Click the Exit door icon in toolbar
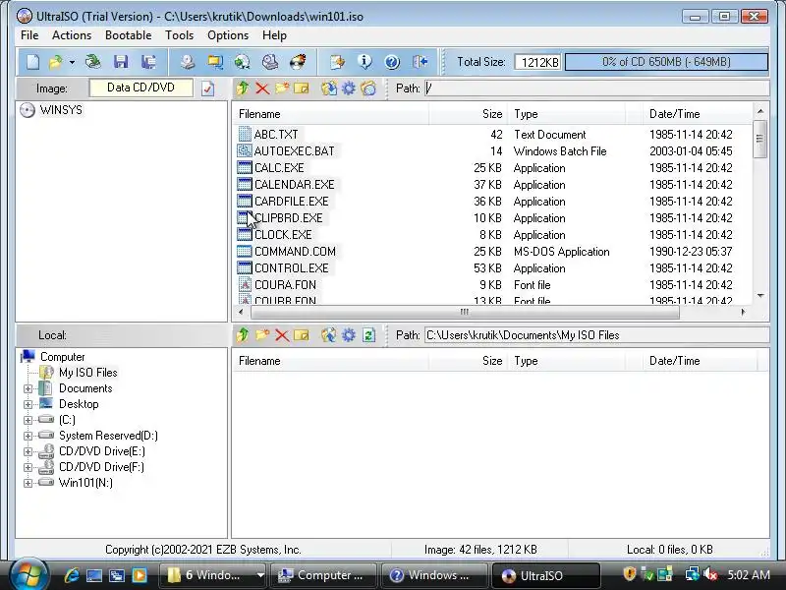Screen dimensions: 786x590 point(420,62)
